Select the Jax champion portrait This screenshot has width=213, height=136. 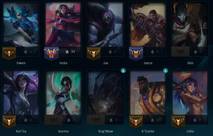pyautogui.click(x=105, y=24)
